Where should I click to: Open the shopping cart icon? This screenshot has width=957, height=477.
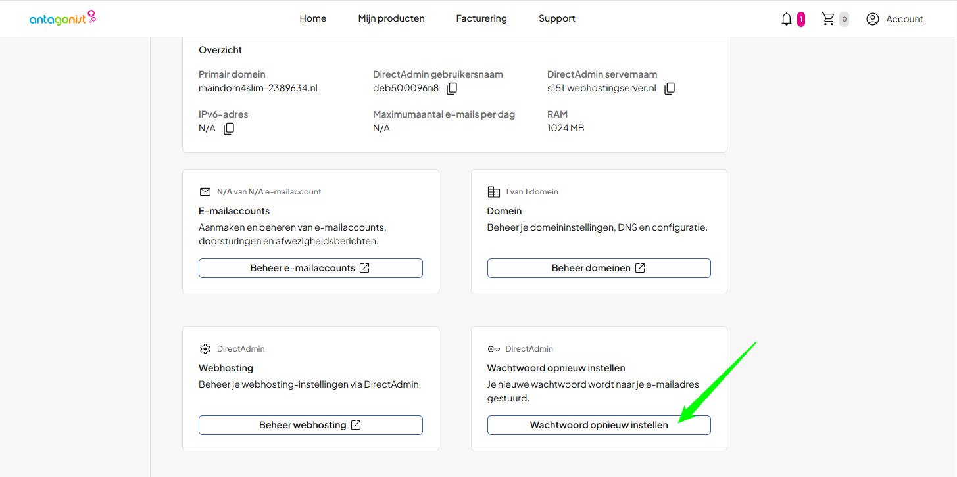pyautogui.click(x=828, y=19)
